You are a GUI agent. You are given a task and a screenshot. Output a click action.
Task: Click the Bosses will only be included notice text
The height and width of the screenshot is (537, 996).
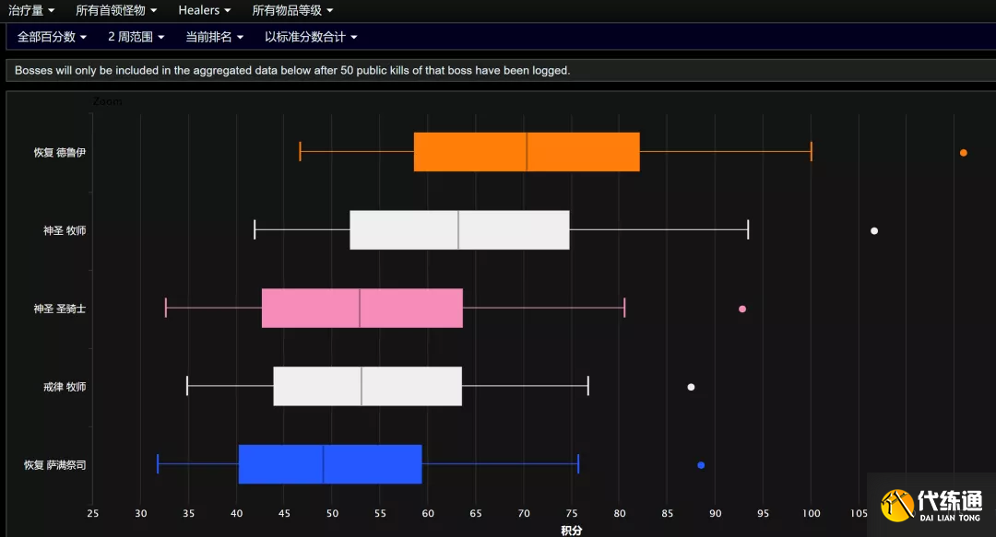[x=292, y=70]
